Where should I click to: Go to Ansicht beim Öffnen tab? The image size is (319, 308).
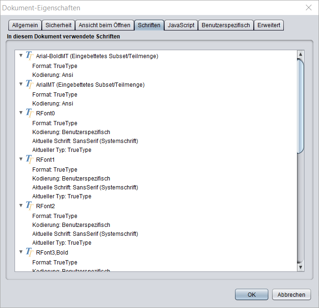104,25
